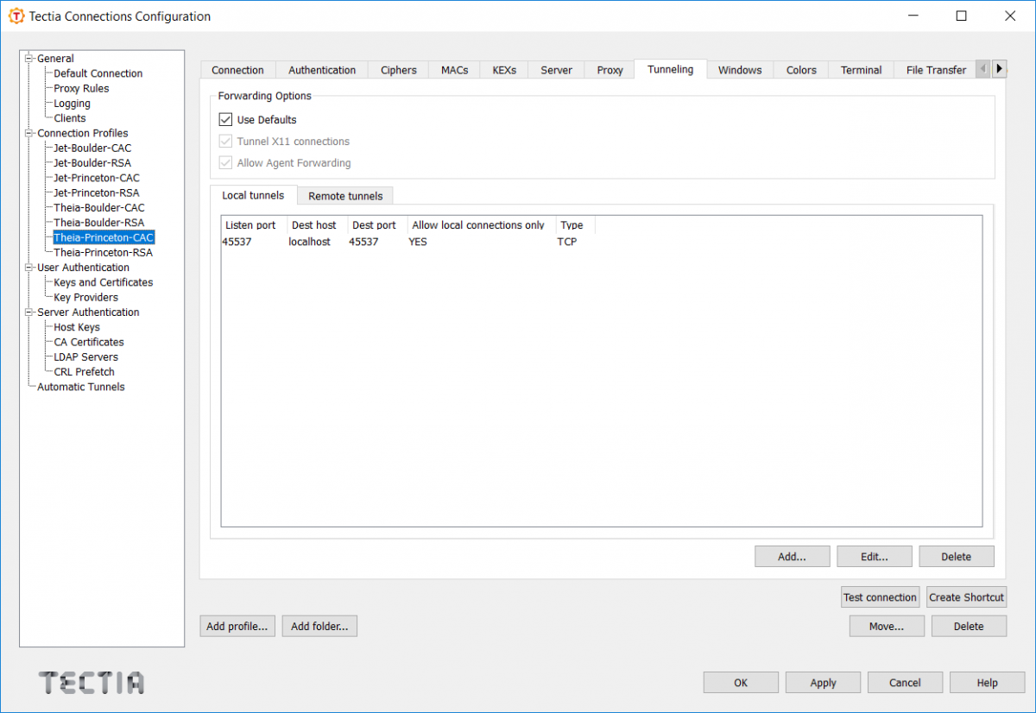The image size is (1036, 713).
Task: Click the Test connection button
Action: 880,597
